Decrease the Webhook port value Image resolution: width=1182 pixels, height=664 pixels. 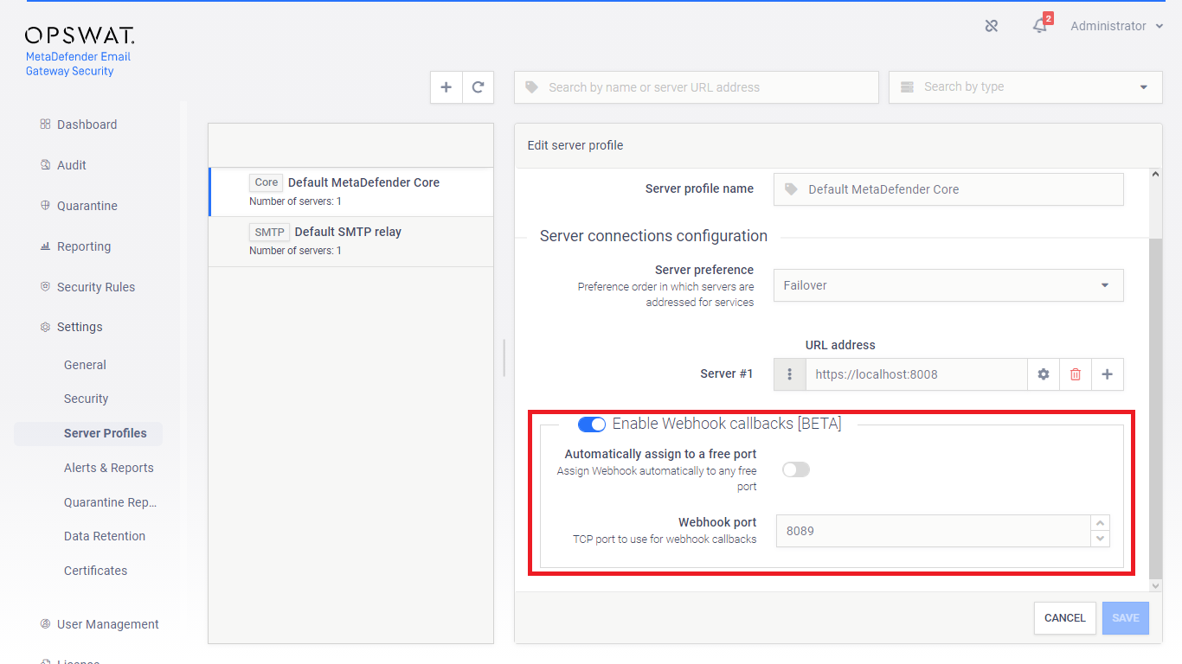tap(1100, 539)
